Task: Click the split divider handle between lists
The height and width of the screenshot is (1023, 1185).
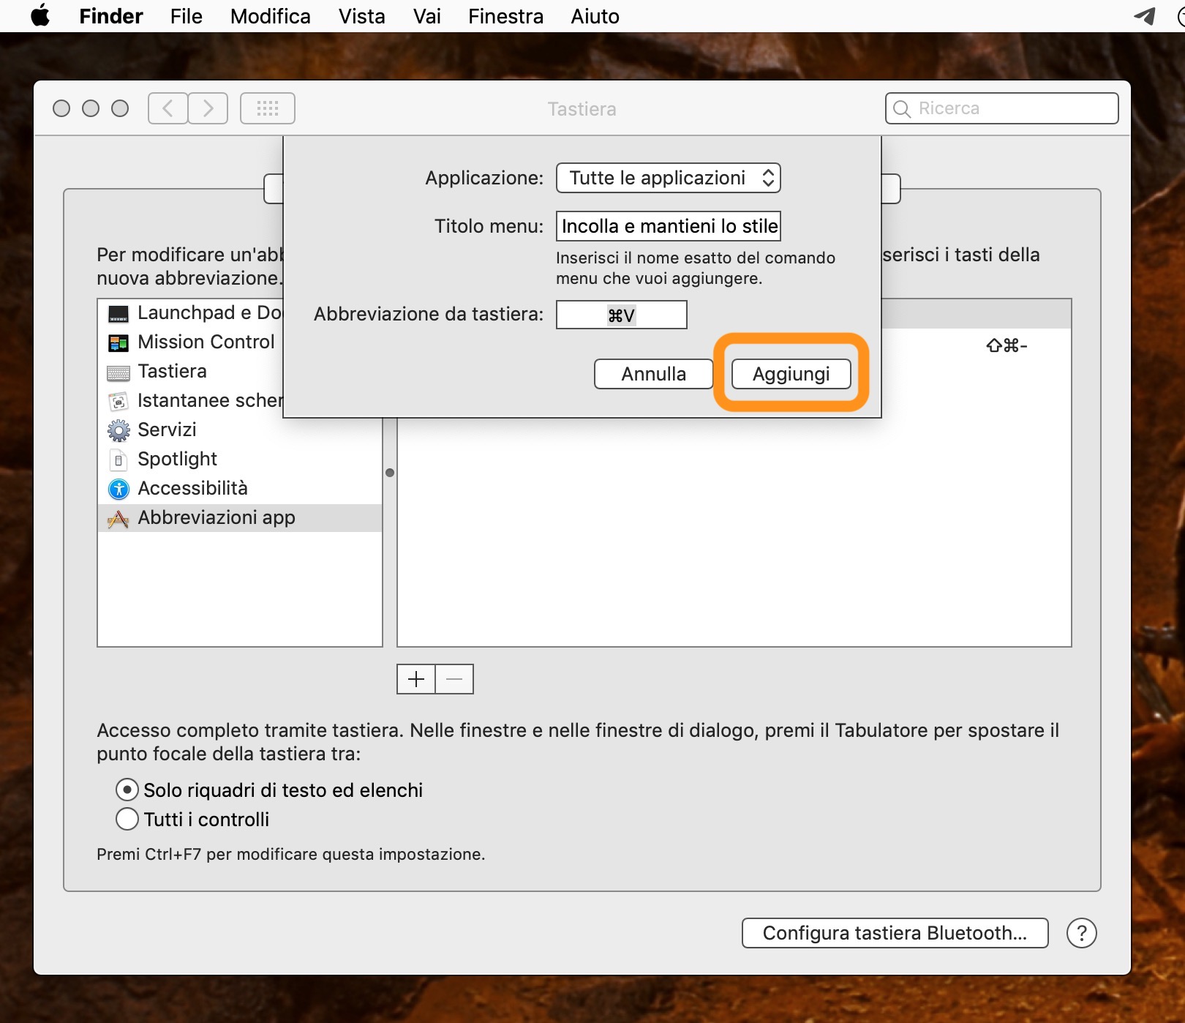Action: click(x=390, y=473)
